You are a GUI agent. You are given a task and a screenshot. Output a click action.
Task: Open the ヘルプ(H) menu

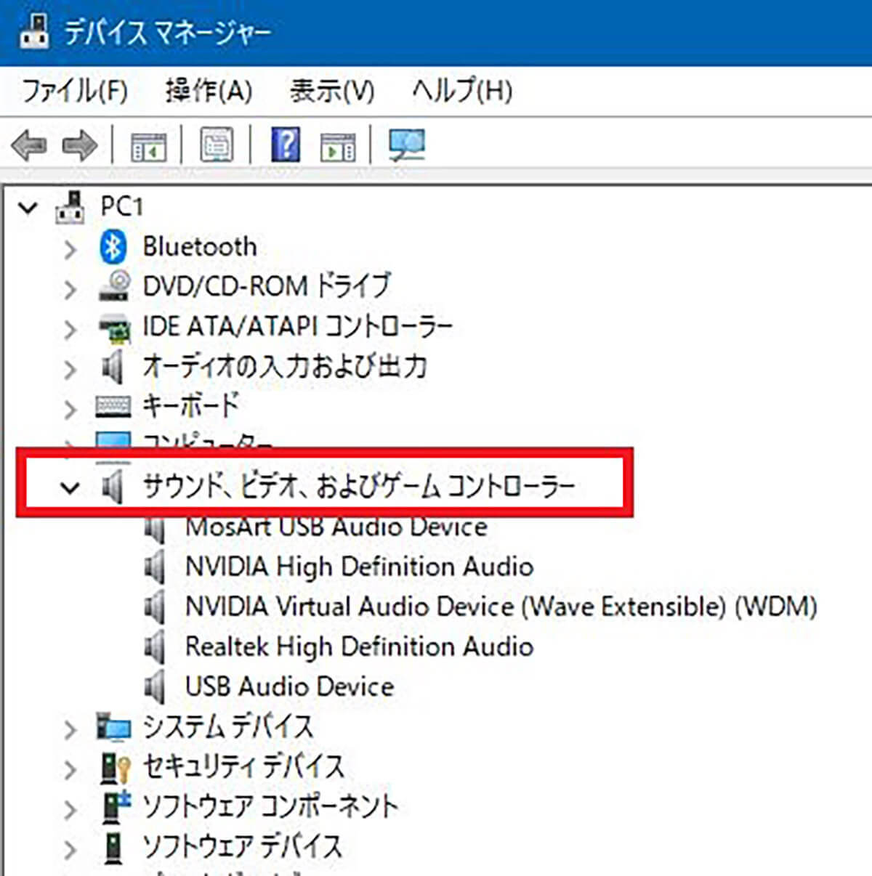(462, 91)
